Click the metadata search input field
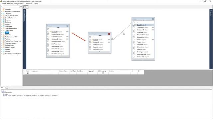The height and width of the screenshot is (120, 213). click(11, 7)
